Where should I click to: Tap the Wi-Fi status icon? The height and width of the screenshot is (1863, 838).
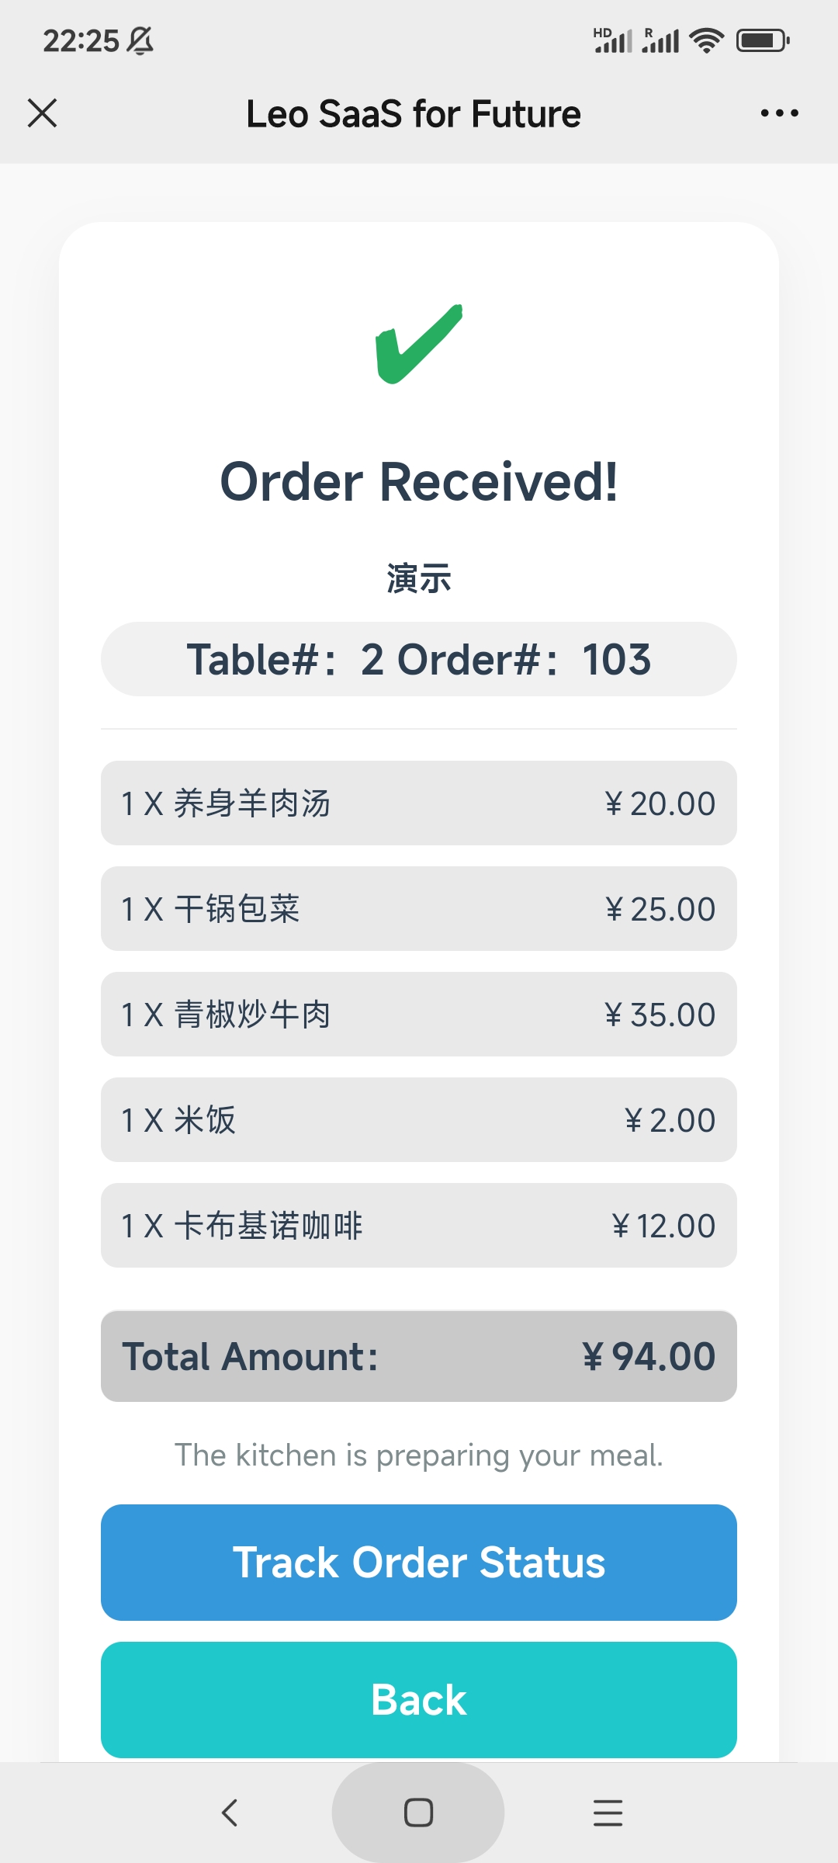(x=706, y=40)
